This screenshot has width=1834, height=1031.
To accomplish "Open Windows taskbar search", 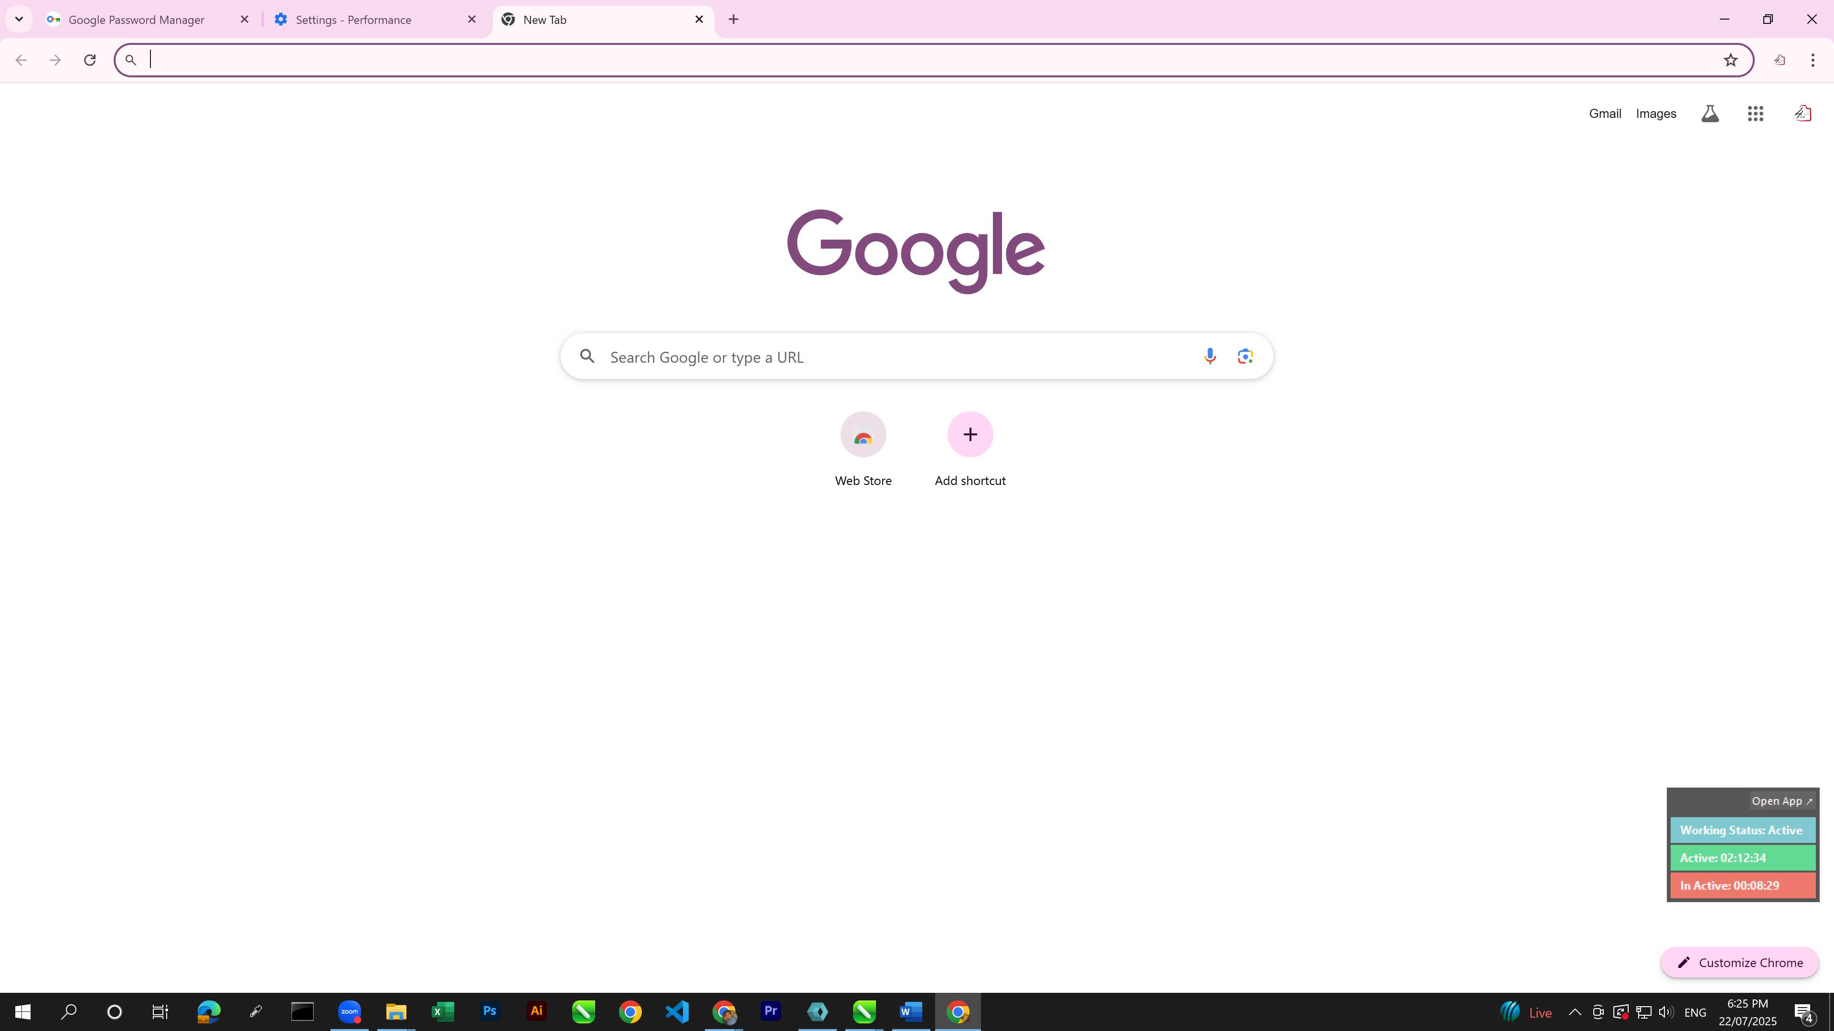I will click(x=69, y=1012).
